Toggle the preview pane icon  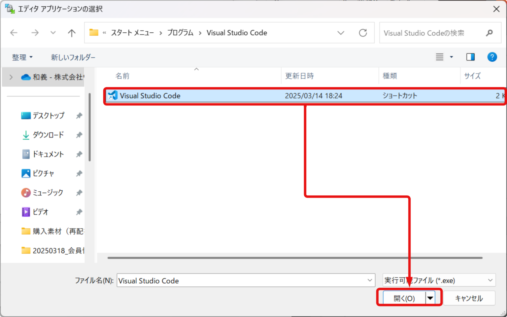470,57
